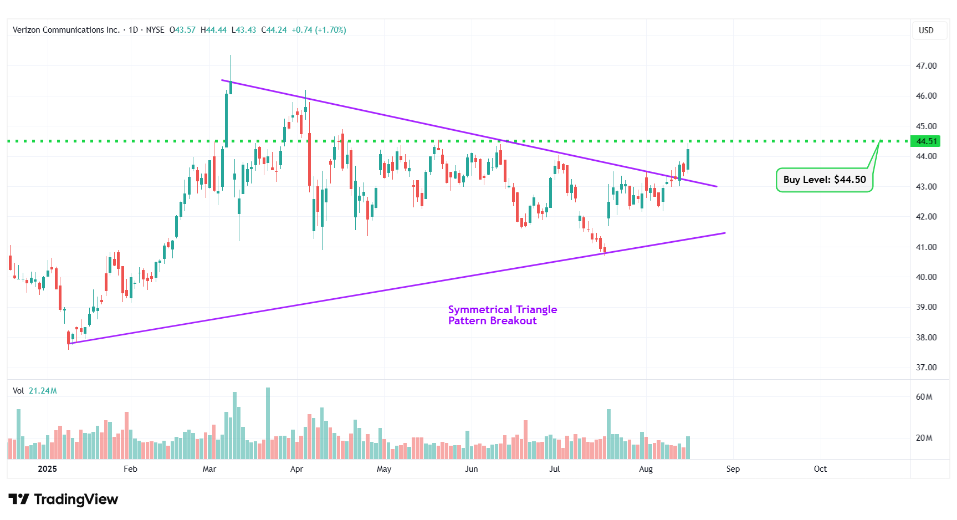Click the Jul time axis label
Image resolution: width=957 pixels, height=520 pixels.
click(x=555, y=469)
